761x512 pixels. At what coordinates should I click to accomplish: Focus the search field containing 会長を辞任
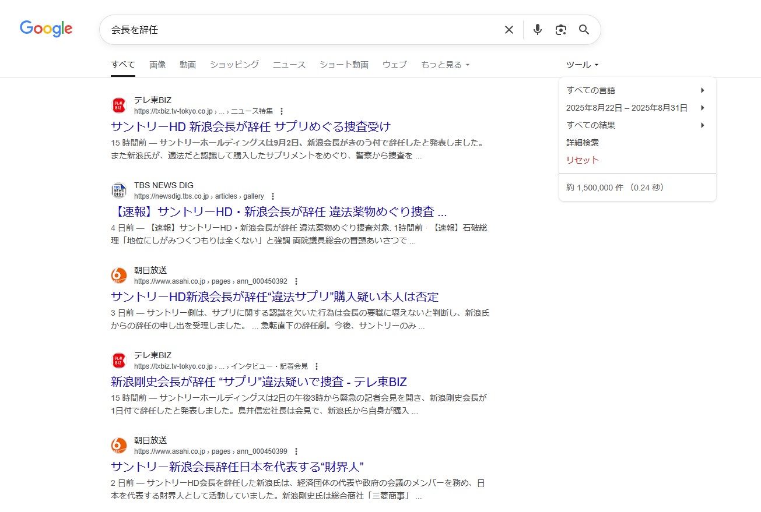[x=303, y=30]
